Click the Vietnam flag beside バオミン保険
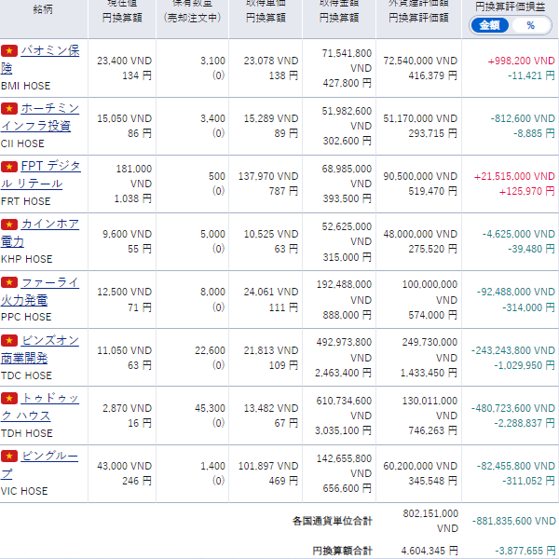Viewport: 559px width, 559px height. (9, 51)
